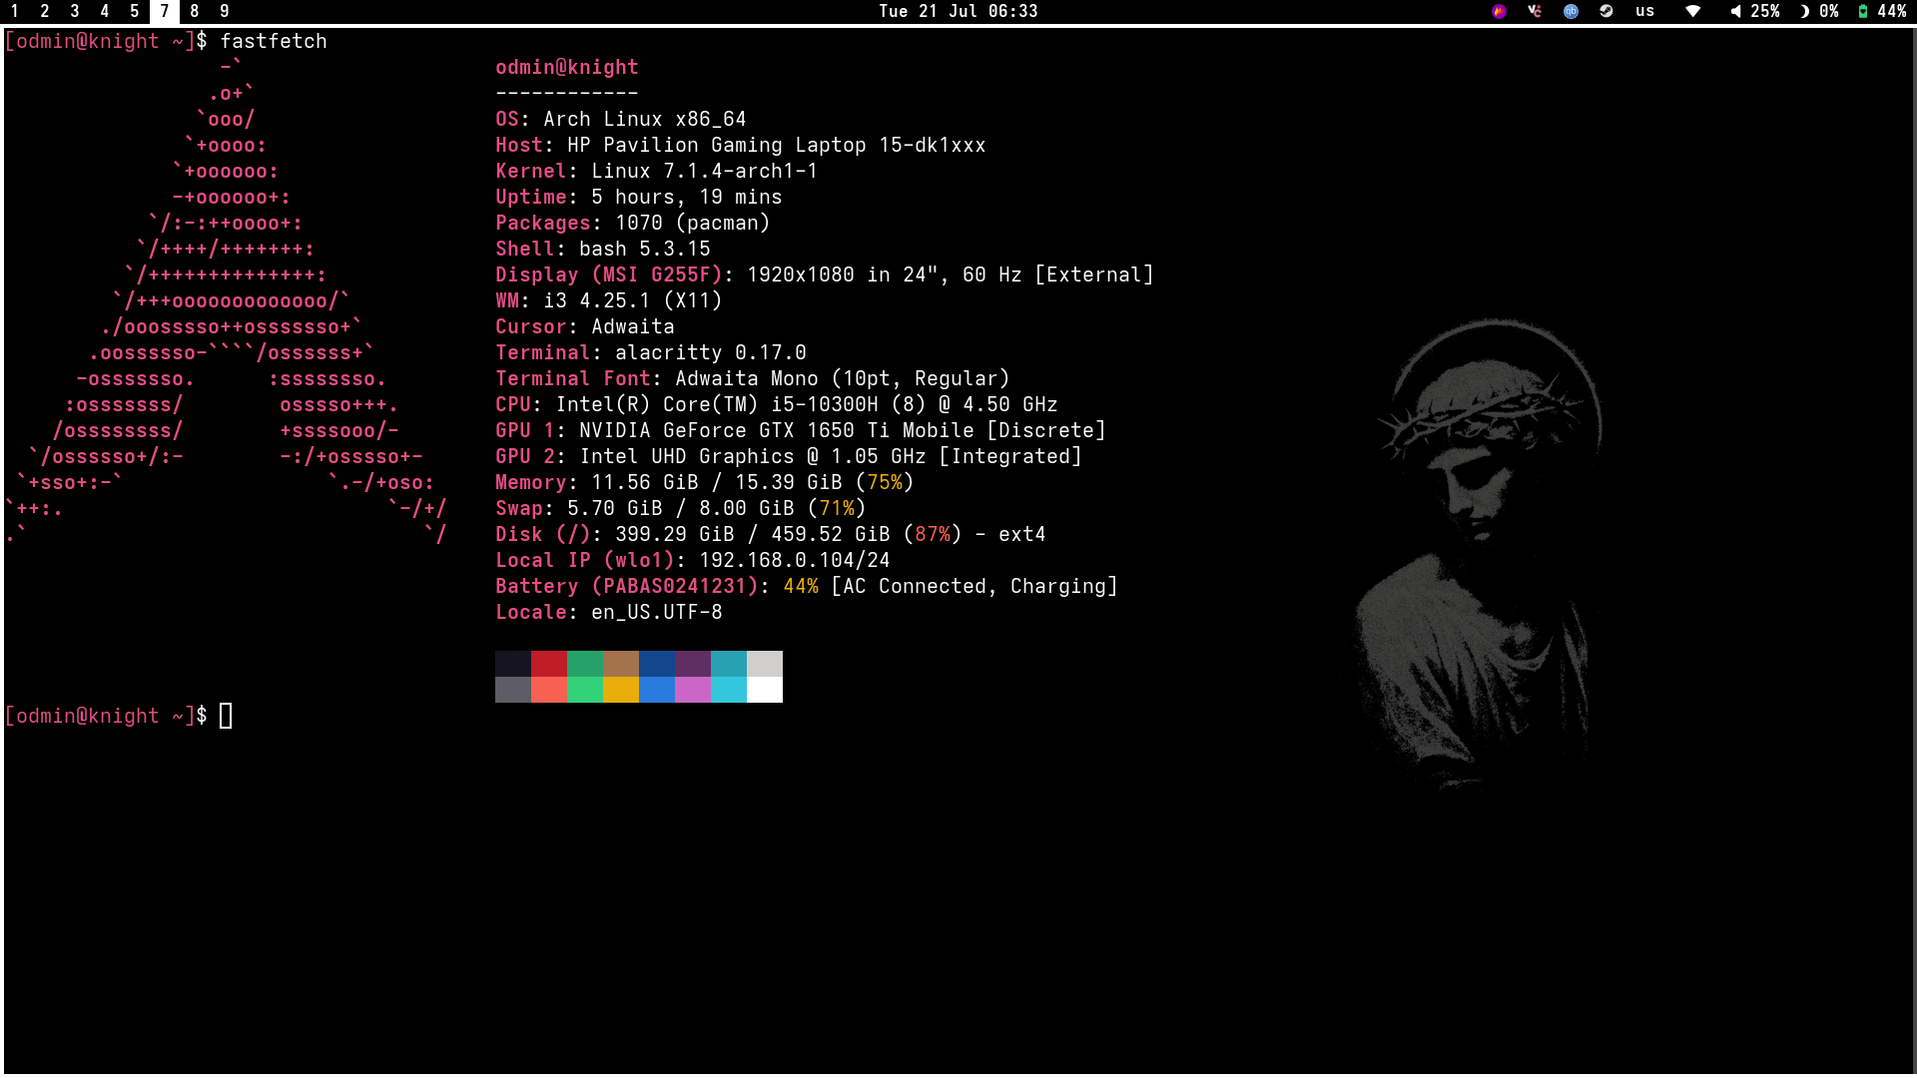The image size is (1917, 1078).
Task: Click the Arch Linux ASCII art logo
Action: click(226, 300)
